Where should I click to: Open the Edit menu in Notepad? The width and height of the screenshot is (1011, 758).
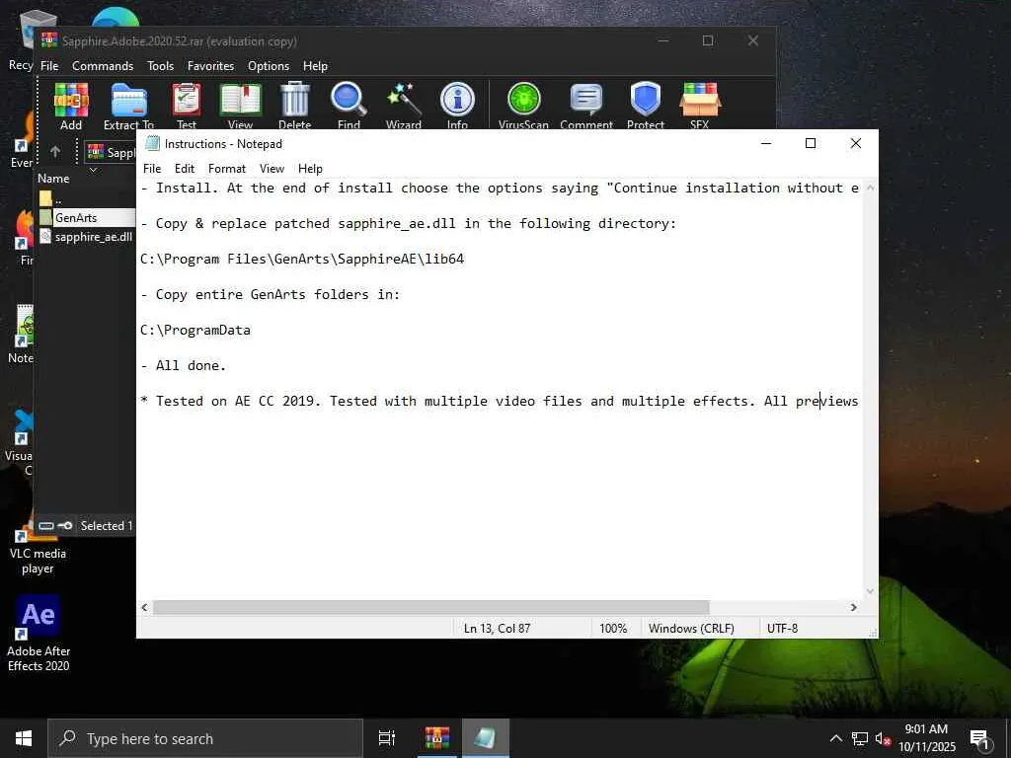coord(185,168)
